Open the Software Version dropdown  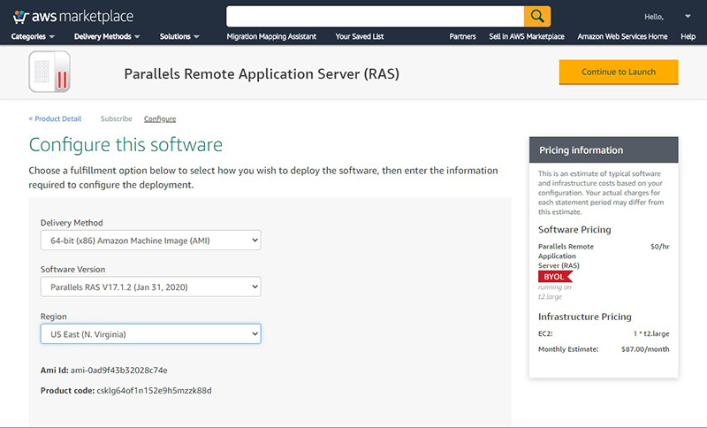[150, 287]
